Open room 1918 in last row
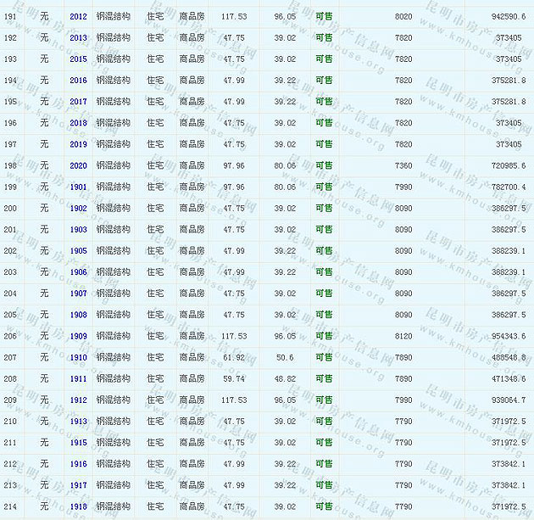The width and height of the screenshot is (534, 520). pyautogui.click(x=78, y=506)
